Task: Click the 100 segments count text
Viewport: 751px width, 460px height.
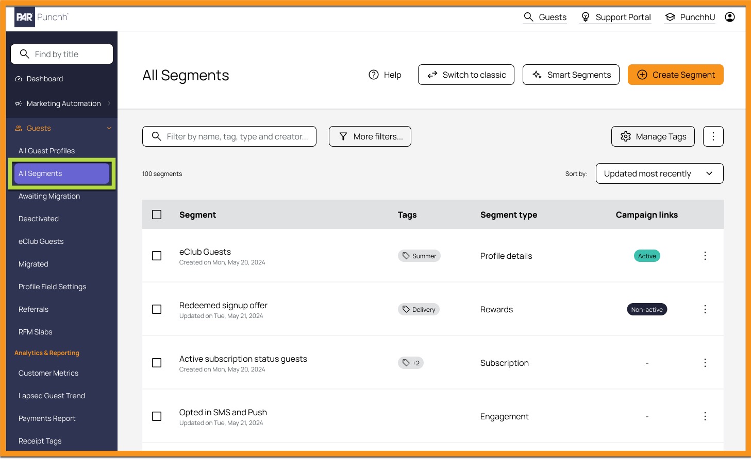Action: (x=162, y=174)
